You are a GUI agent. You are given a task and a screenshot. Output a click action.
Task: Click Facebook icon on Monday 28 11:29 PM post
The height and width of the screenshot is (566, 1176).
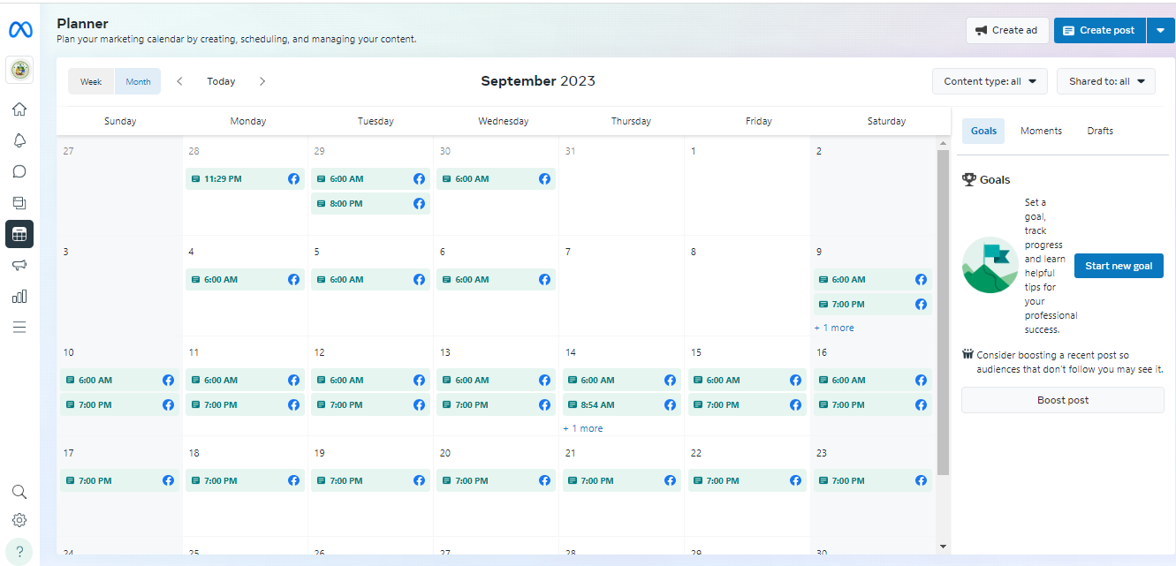coord(293,178)
